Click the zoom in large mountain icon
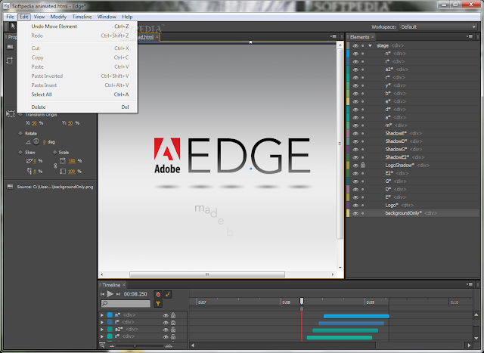The height and width of the screenshot is (353, 484). (x=169, y=345)
